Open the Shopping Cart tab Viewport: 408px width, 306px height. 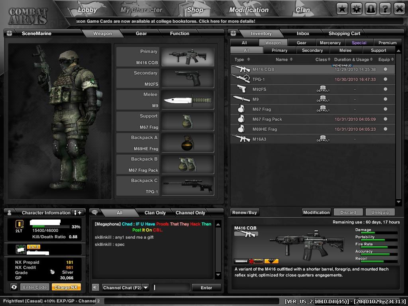[x=344, y=33]
